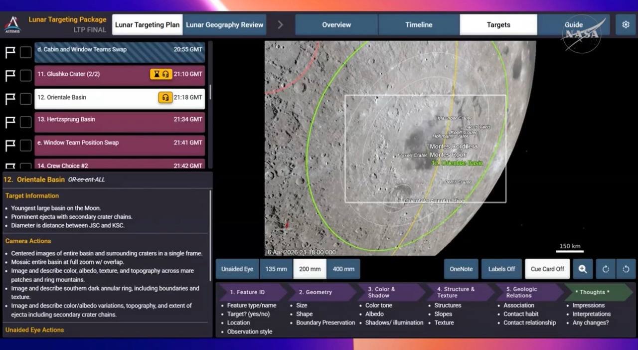Flag the Hertzsprung Basin target
The image size is (638, 350).
pyautogui.click(x=10, y=122)
